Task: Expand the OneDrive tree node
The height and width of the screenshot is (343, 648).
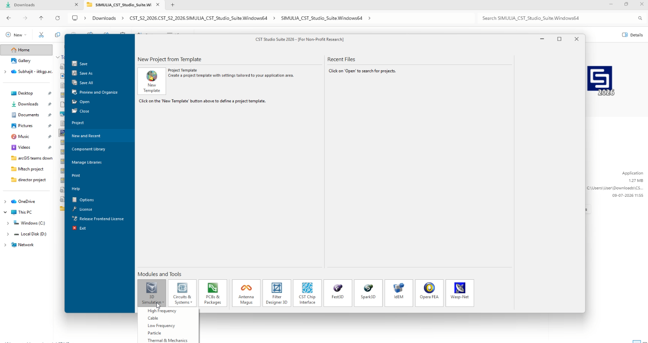Action: tap(5, 202)
